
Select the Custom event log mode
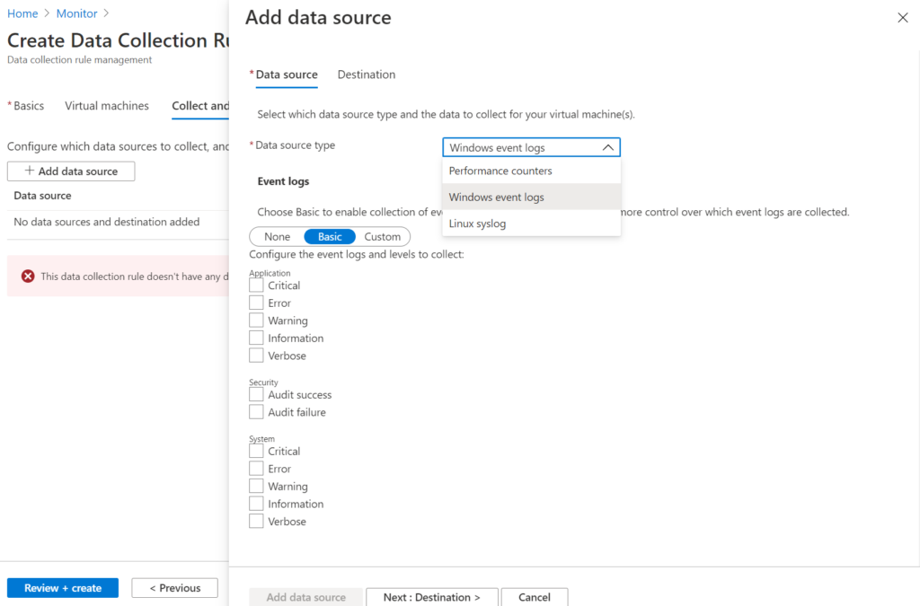coord(383,237)
